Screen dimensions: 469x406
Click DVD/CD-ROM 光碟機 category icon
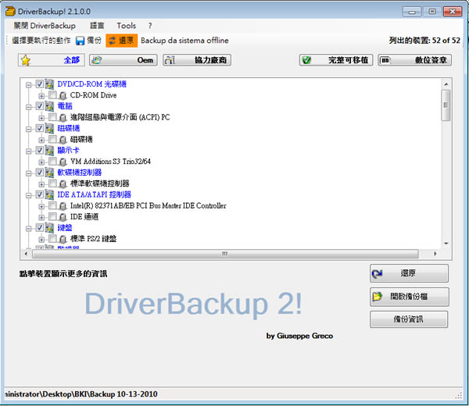(49, 84)
